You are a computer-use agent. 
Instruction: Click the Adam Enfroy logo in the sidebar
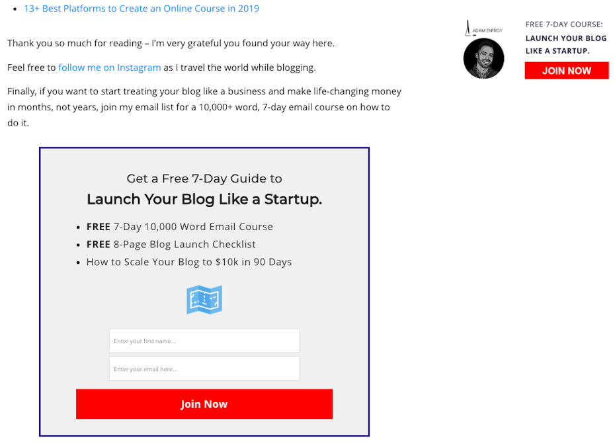484,28
